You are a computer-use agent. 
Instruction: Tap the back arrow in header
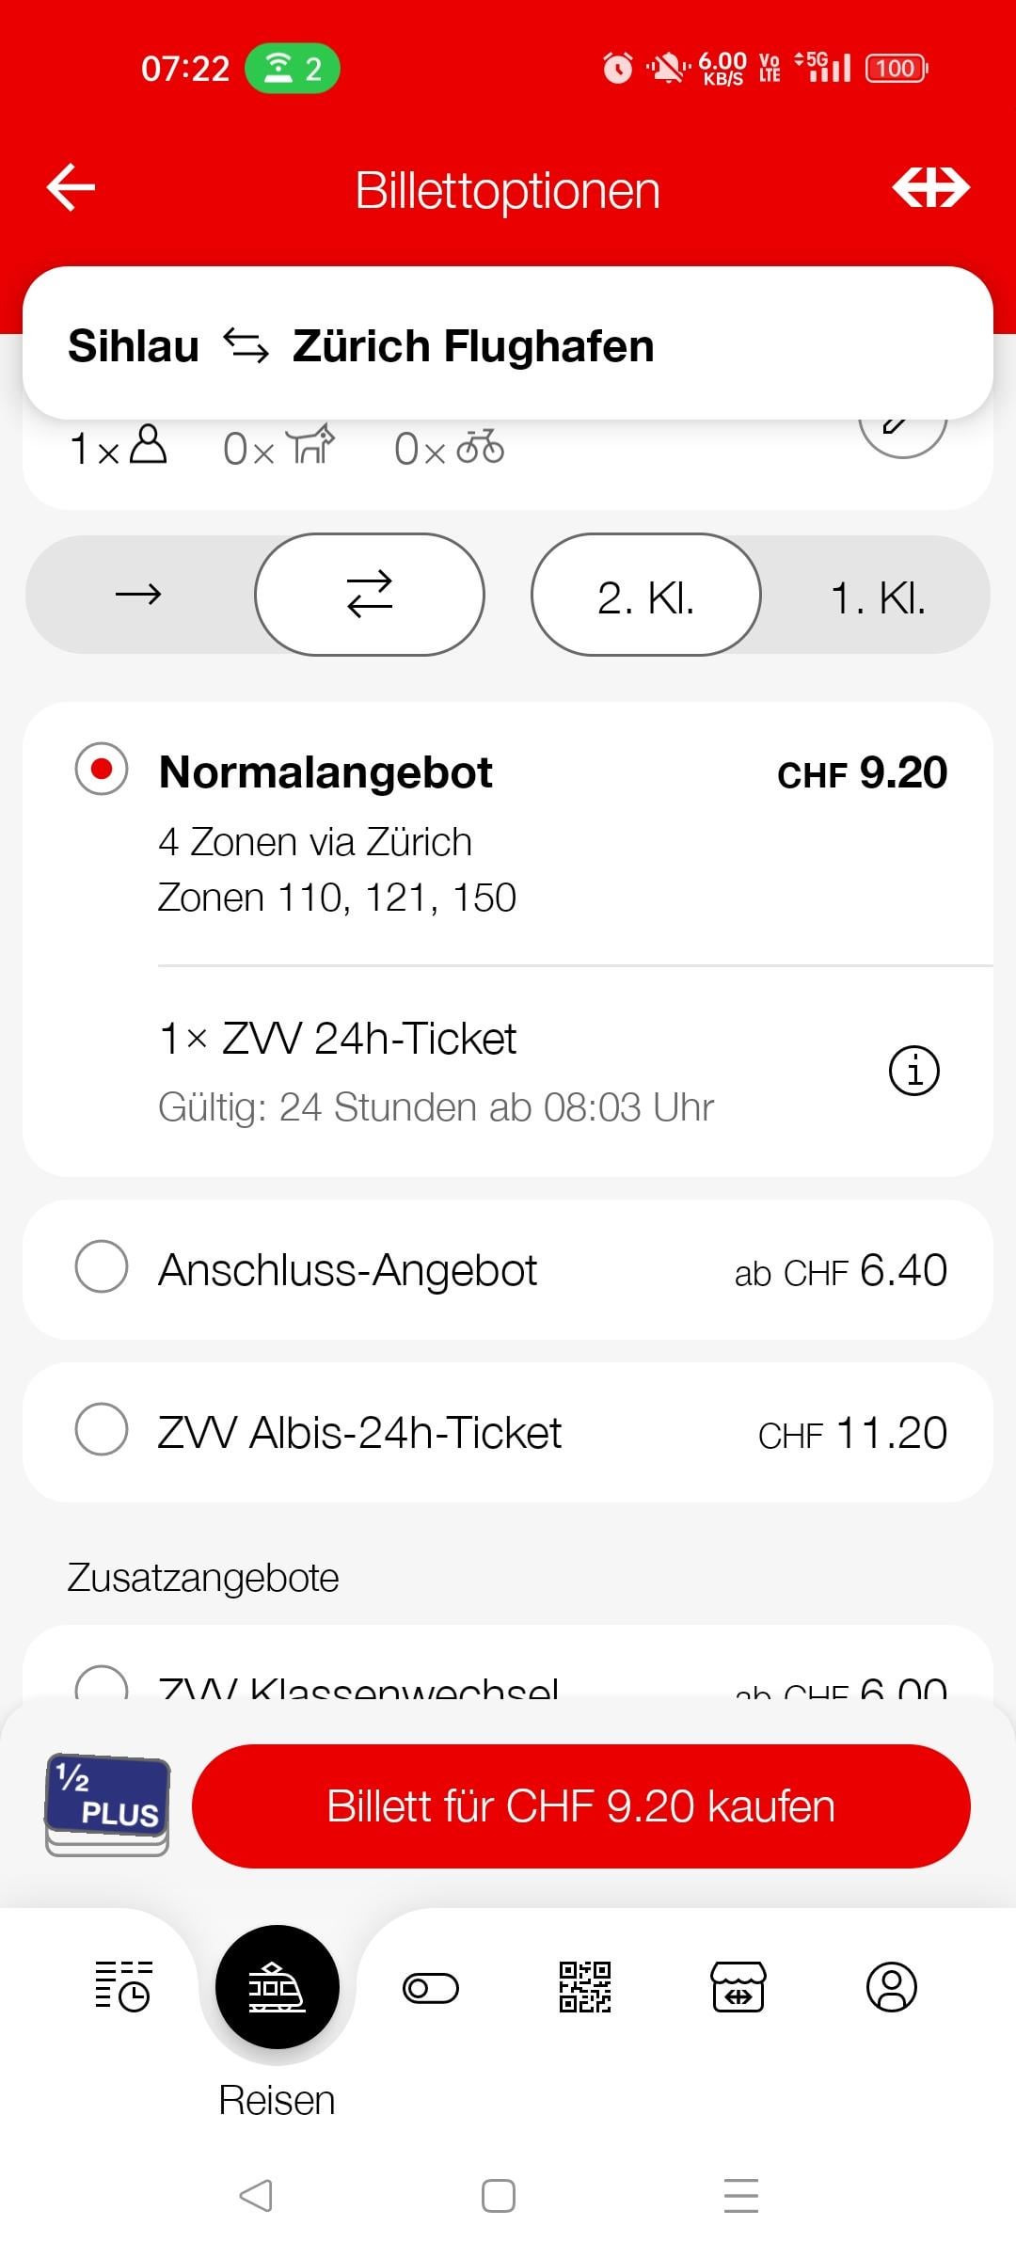coord(71,187)
